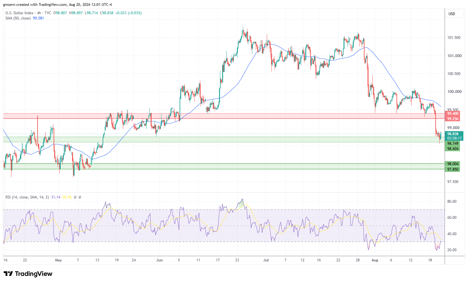
Task: Click the 97.500 price axis label
Action: 453,182
